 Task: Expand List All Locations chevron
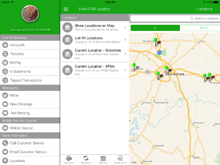coord(125,40)
